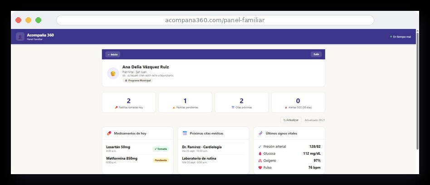Click the 112 mg/dL glucose value
The image size is (430, 185).
coord(312,154)
